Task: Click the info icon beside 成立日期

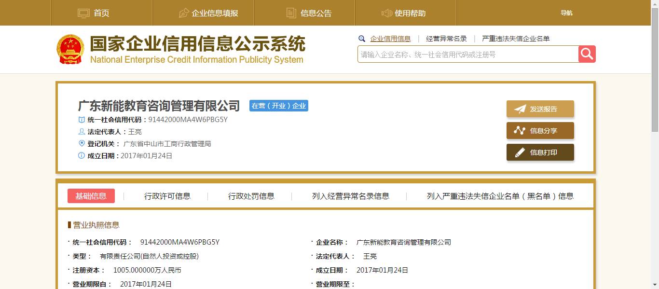Action: 82,155
